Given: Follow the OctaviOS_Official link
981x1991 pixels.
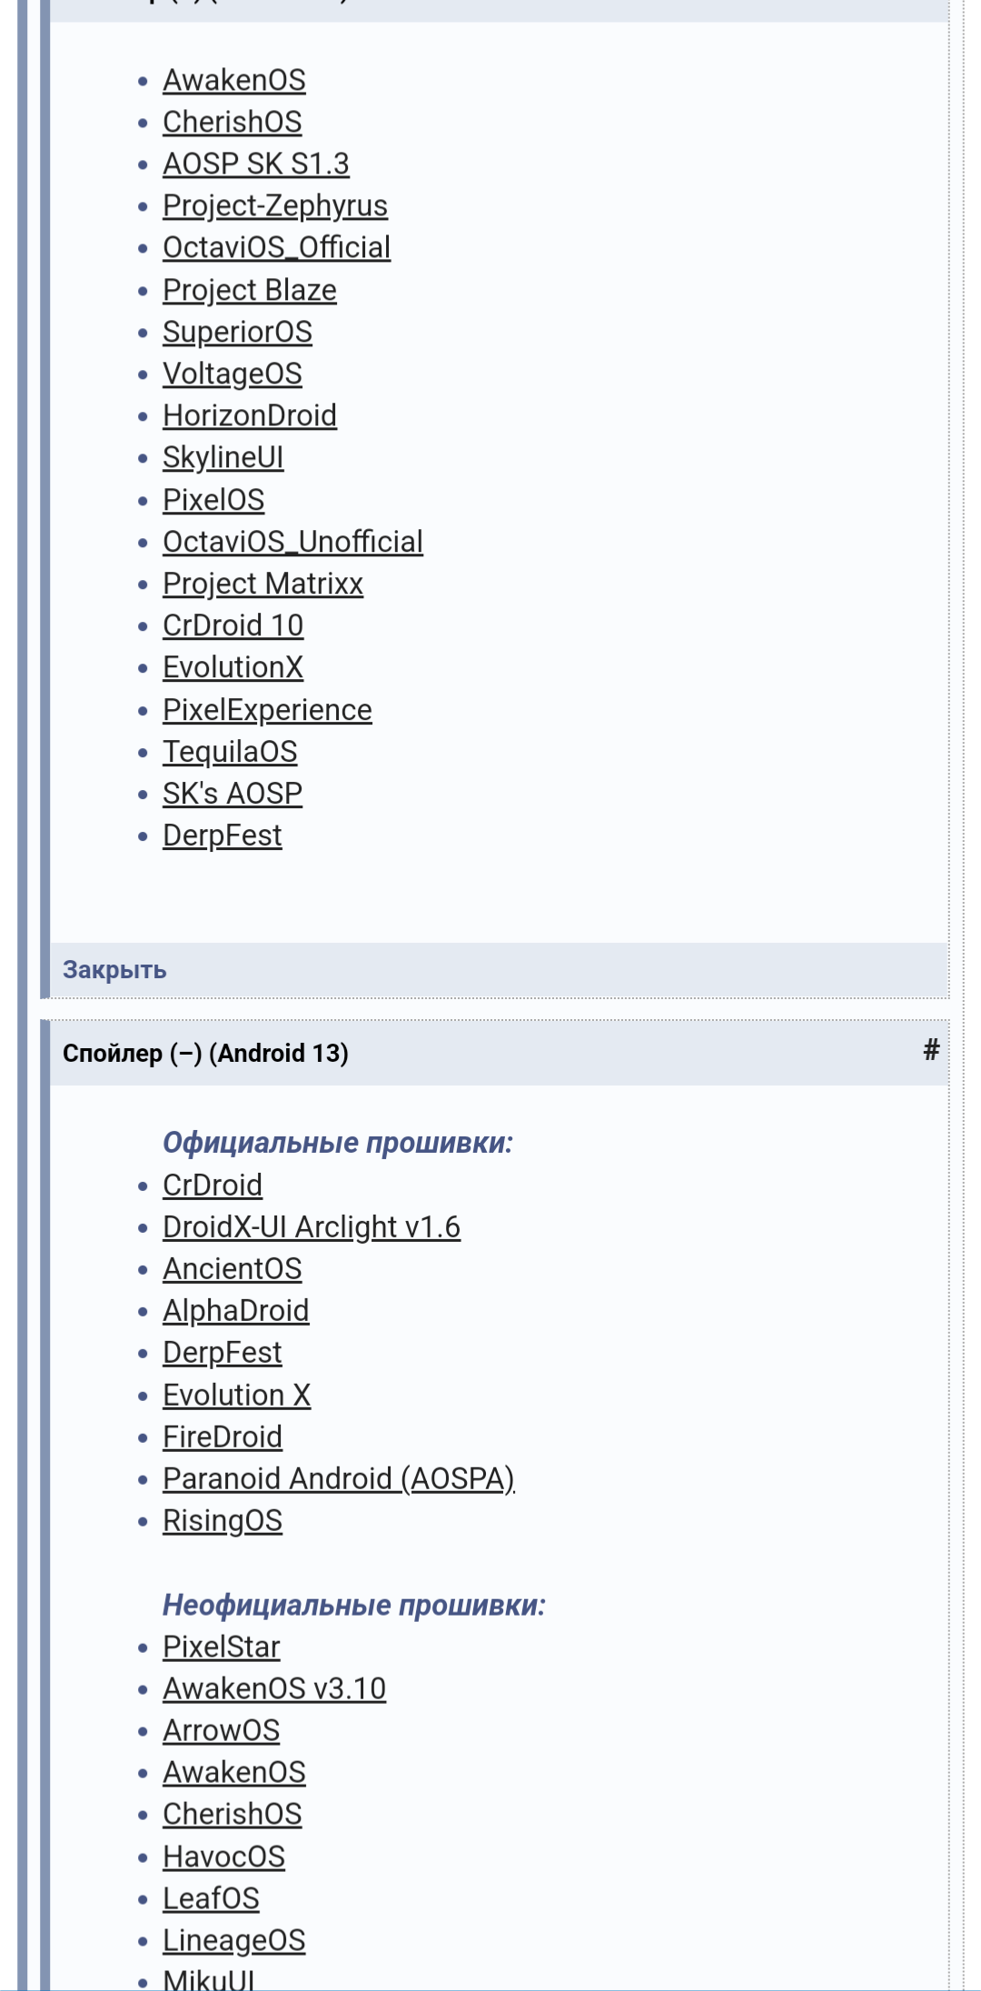Looking at the screenshot, I should (x=277, y=247).
